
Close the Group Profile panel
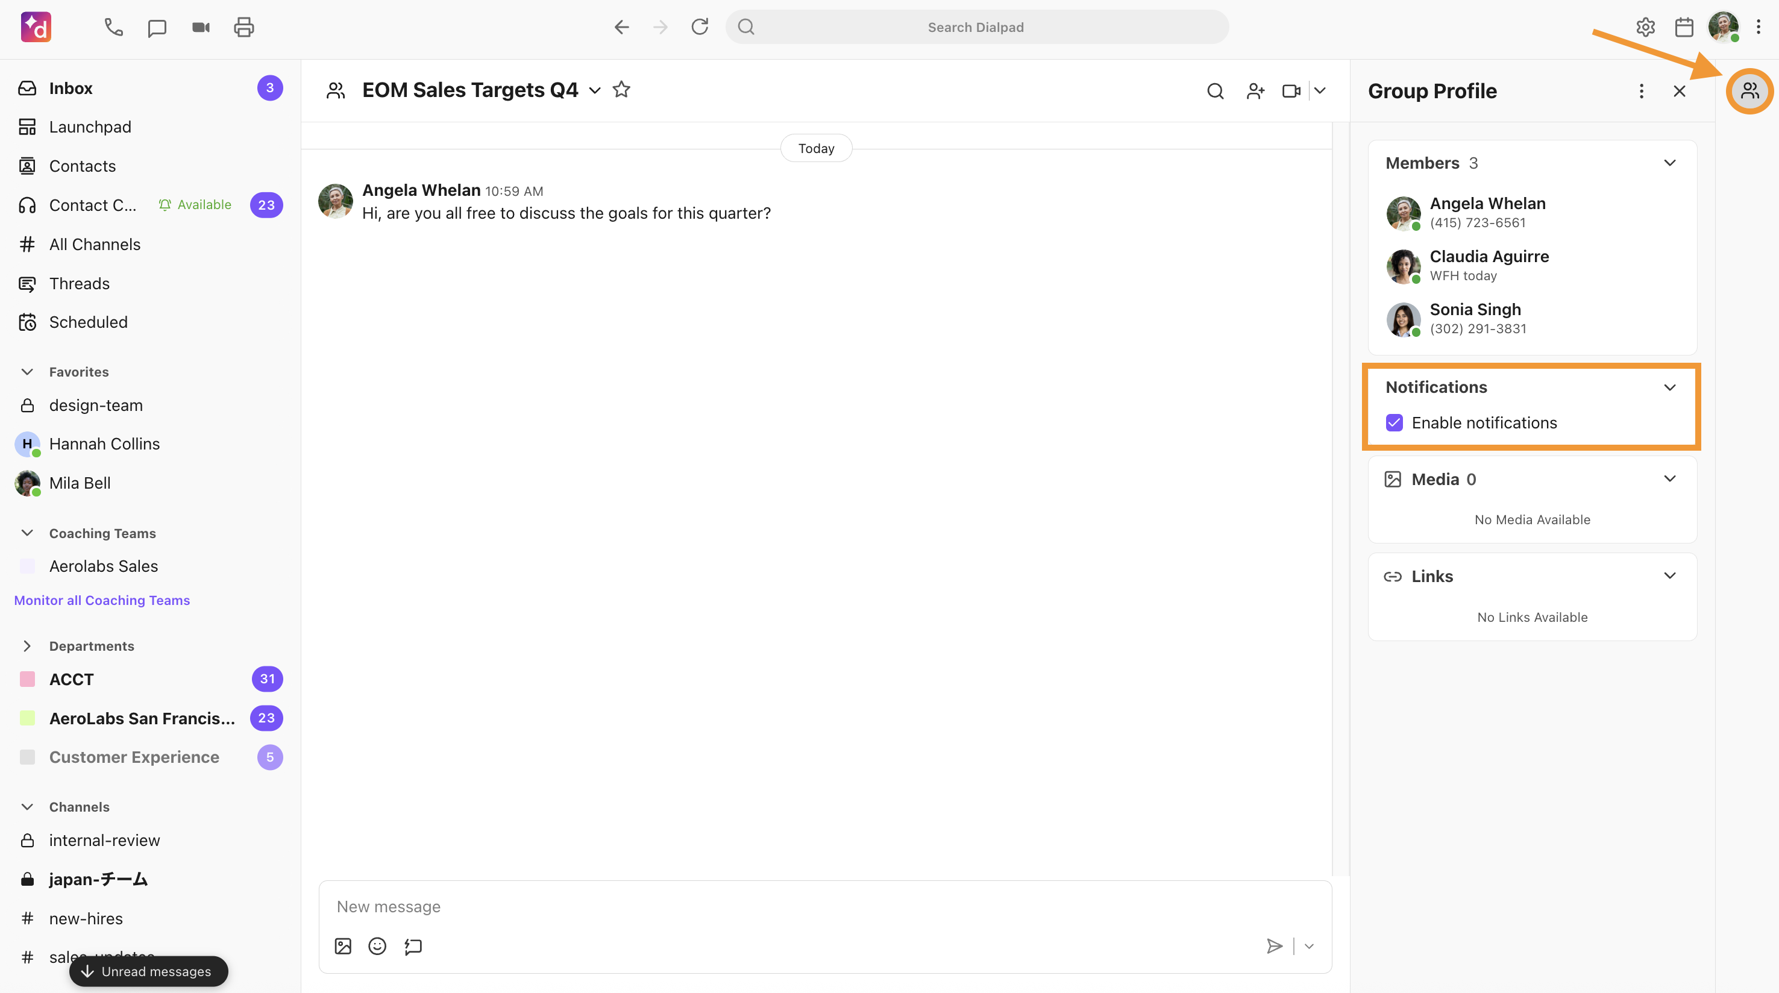coord(1680,90)
